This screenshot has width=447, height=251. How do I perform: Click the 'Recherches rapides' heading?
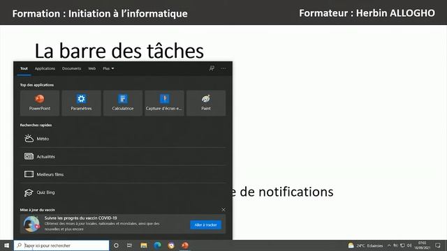[x=36, y=125]
